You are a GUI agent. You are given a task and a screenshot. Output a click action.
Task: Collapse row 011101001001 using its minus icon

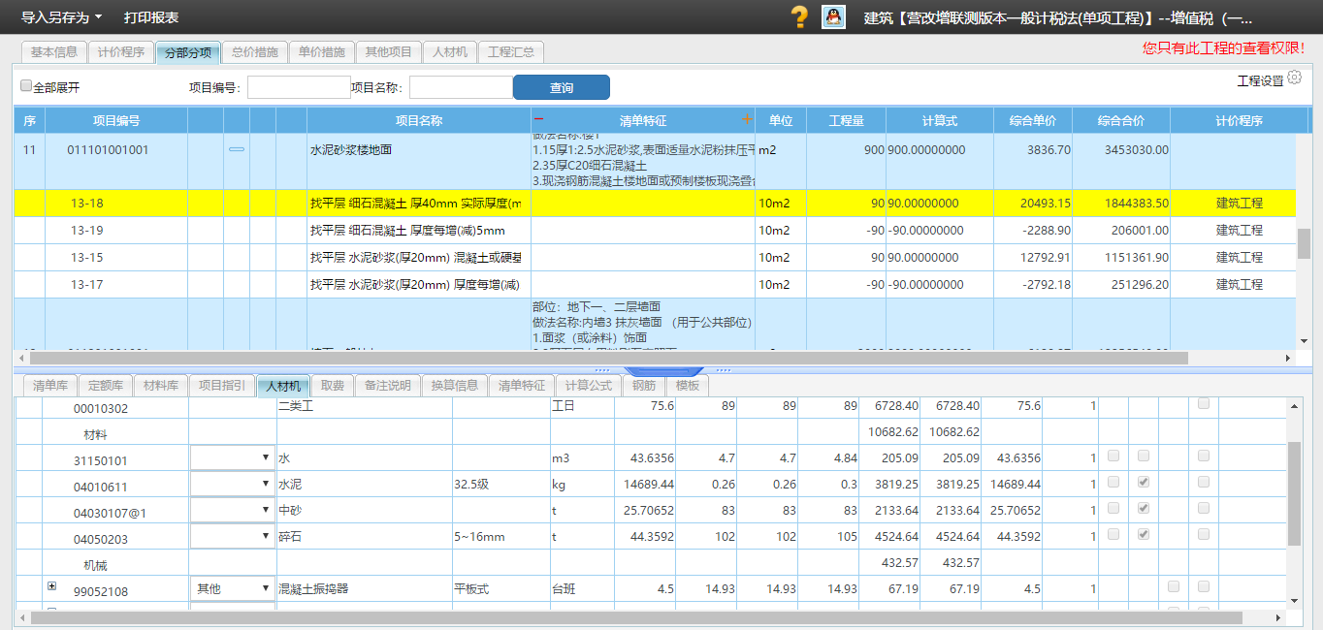237,150
